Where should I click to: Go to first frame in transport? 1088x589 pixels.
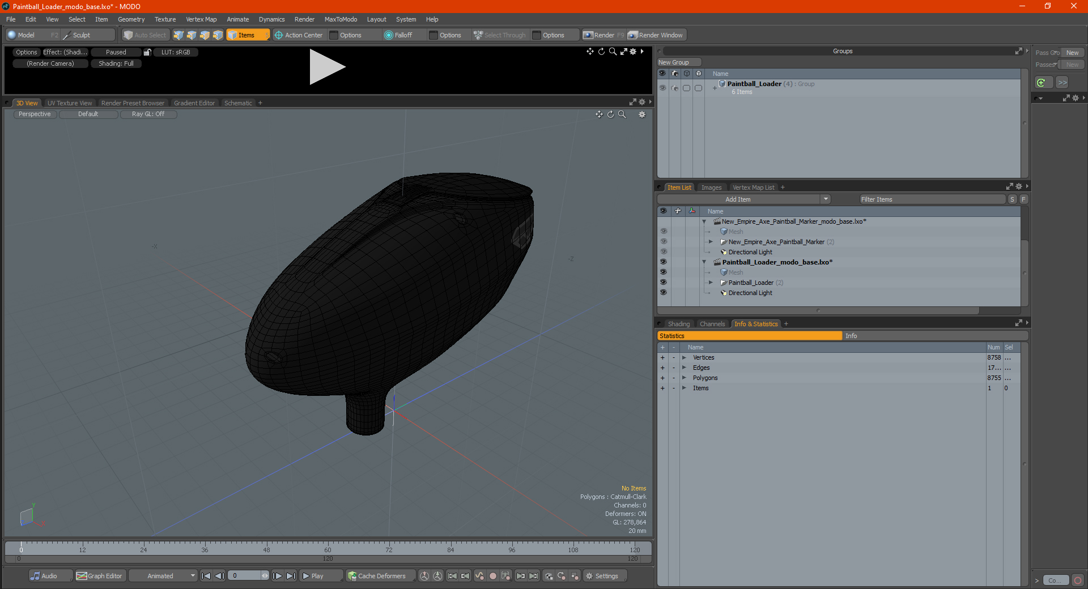206,576
